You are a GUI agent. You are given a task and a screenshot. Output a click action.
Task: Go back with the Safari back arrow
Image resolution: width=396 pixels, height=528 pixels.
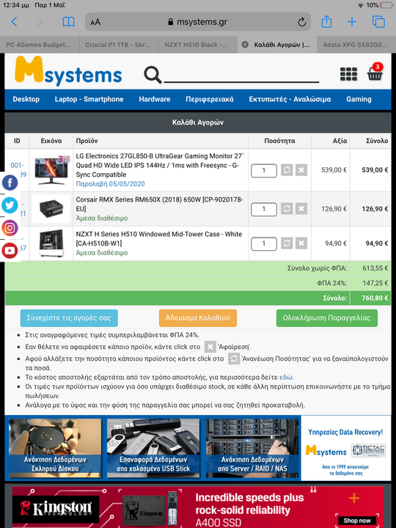point(14,22)
